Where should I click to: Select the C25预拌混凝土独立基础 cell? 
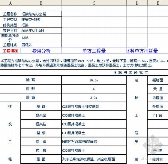tap(94, 106)
